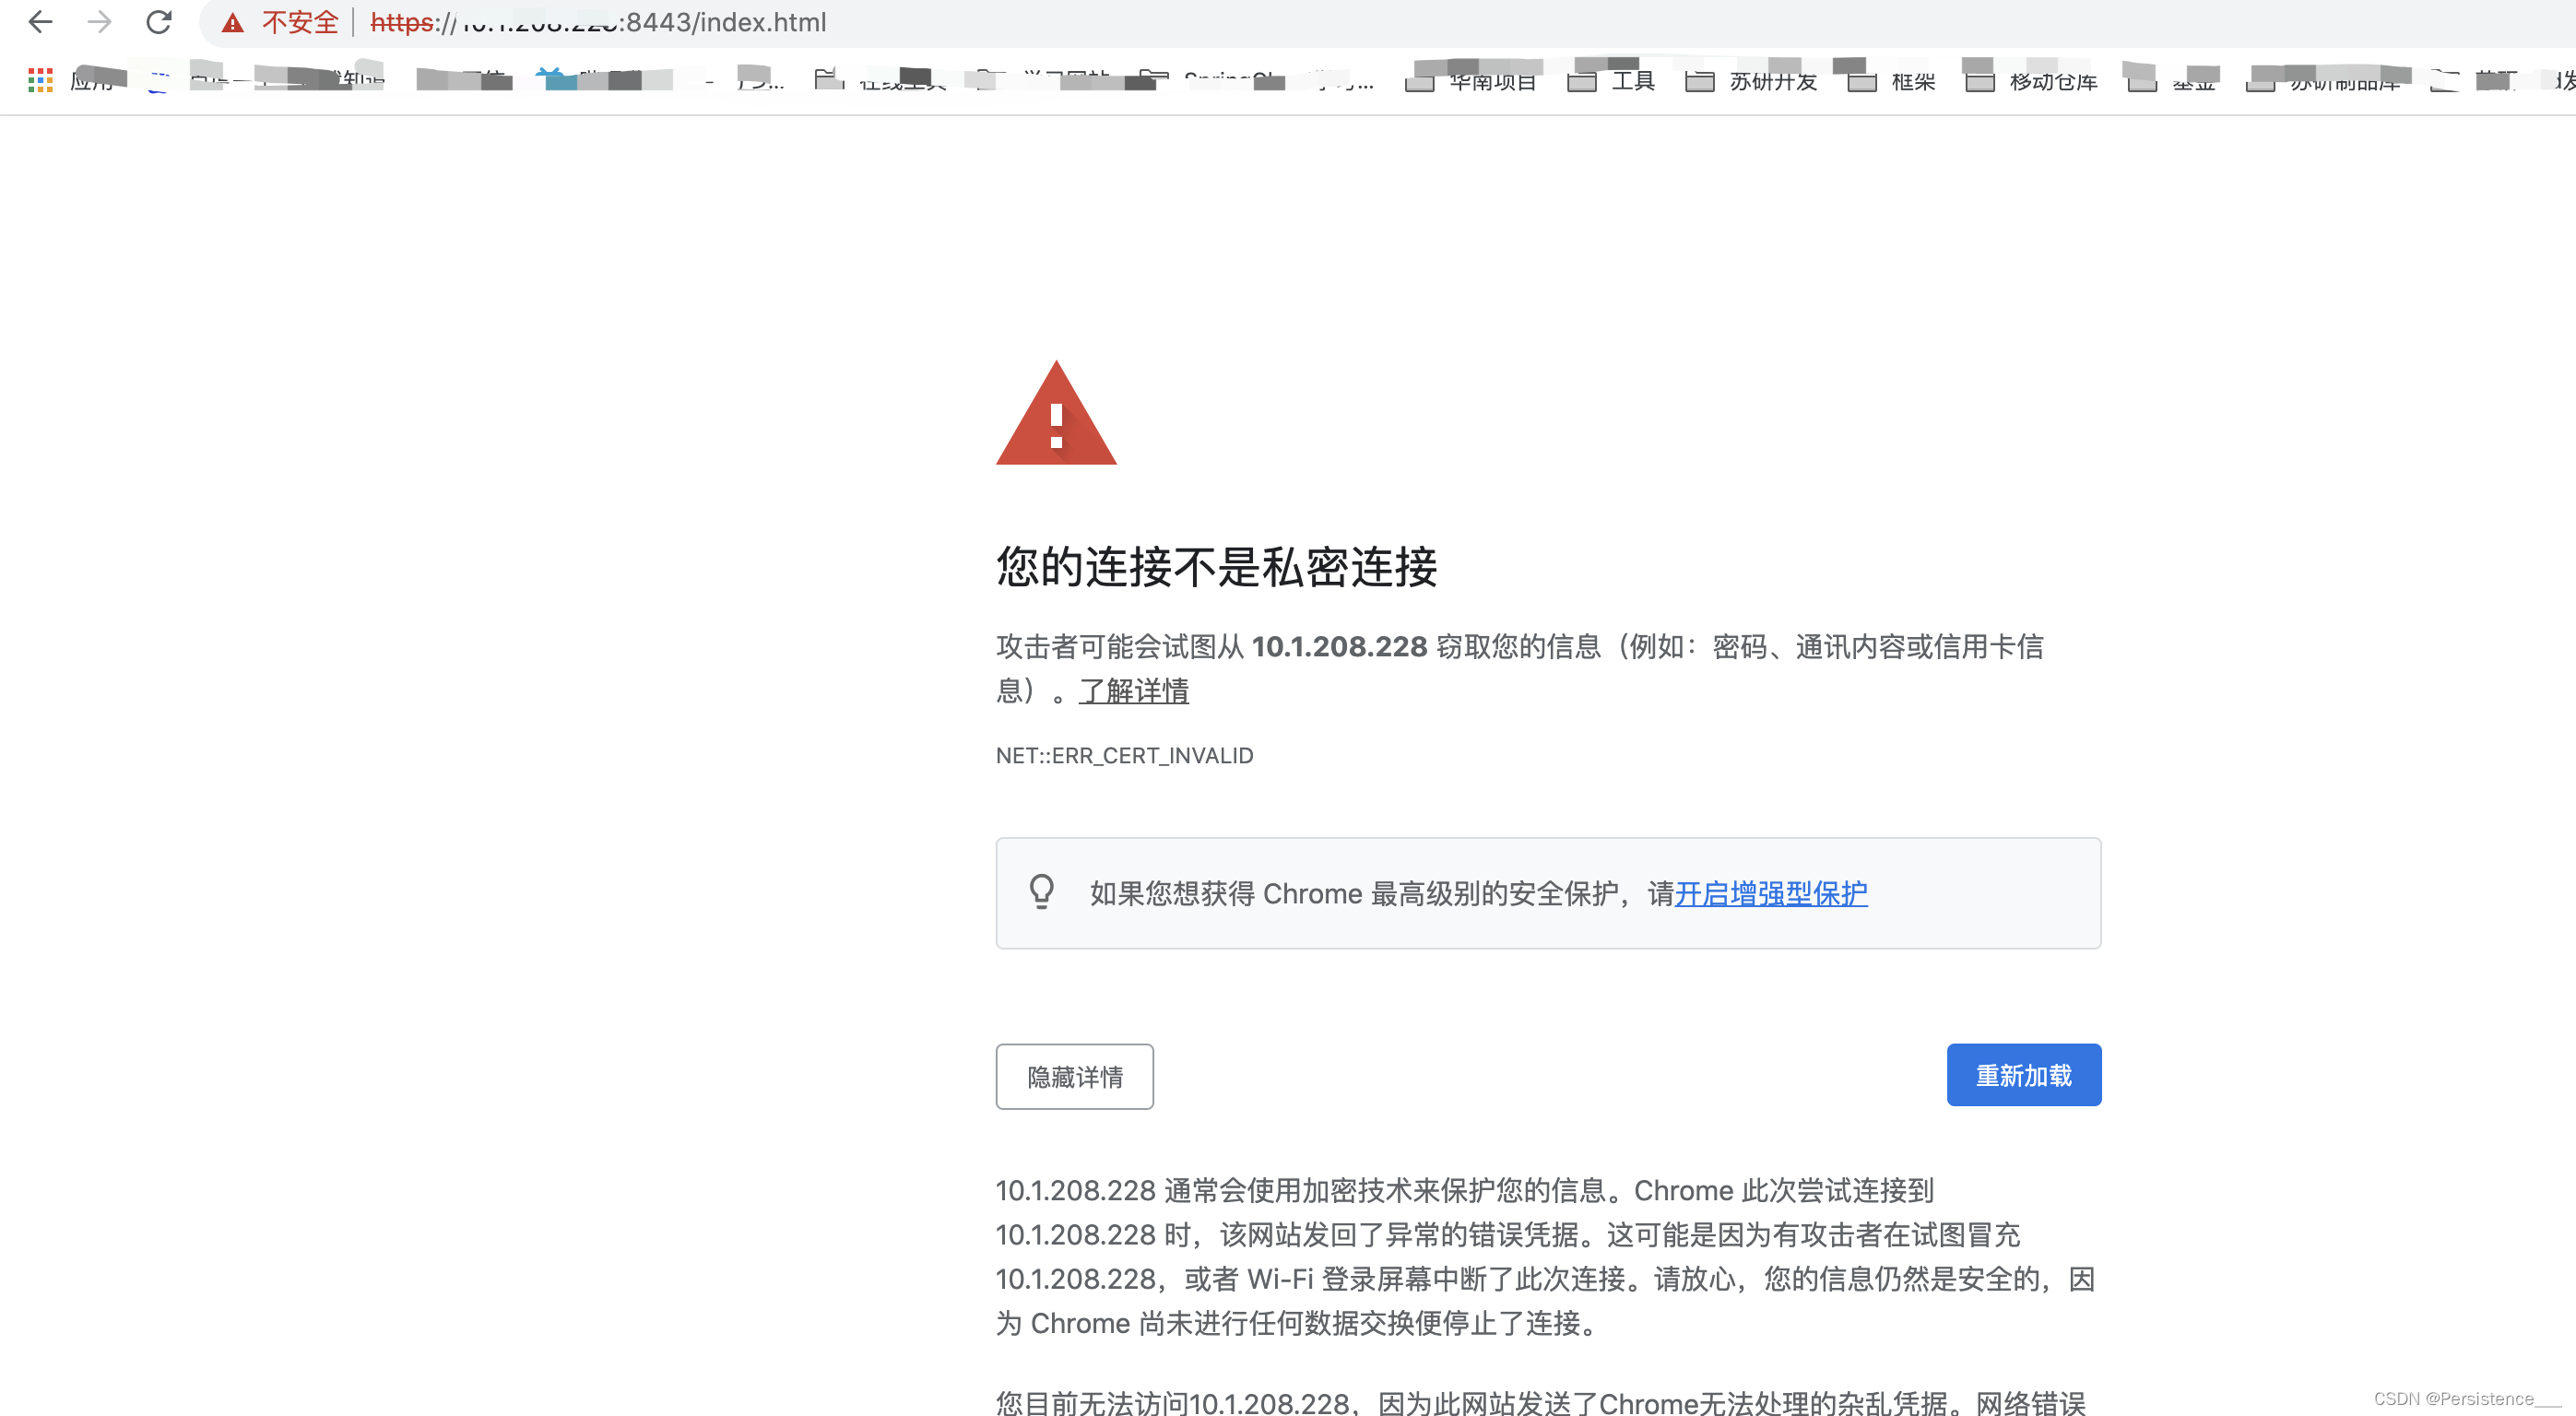The width and height of the screenshot is (2576, 1416).
Task: Click the 不安全 security label
Action: coord(300,22)
